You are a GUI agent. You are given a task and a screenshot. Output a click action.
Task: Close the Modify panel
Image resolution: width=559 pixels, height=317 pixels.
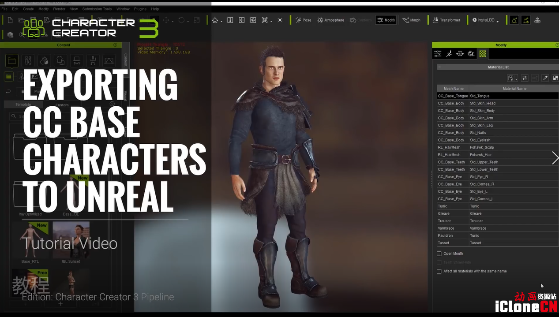click(557, 45)
